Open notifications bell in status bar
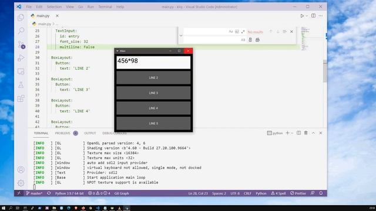The width and height of the screenshot is (376, 211). pyautogui.click(x=321, y=193)
